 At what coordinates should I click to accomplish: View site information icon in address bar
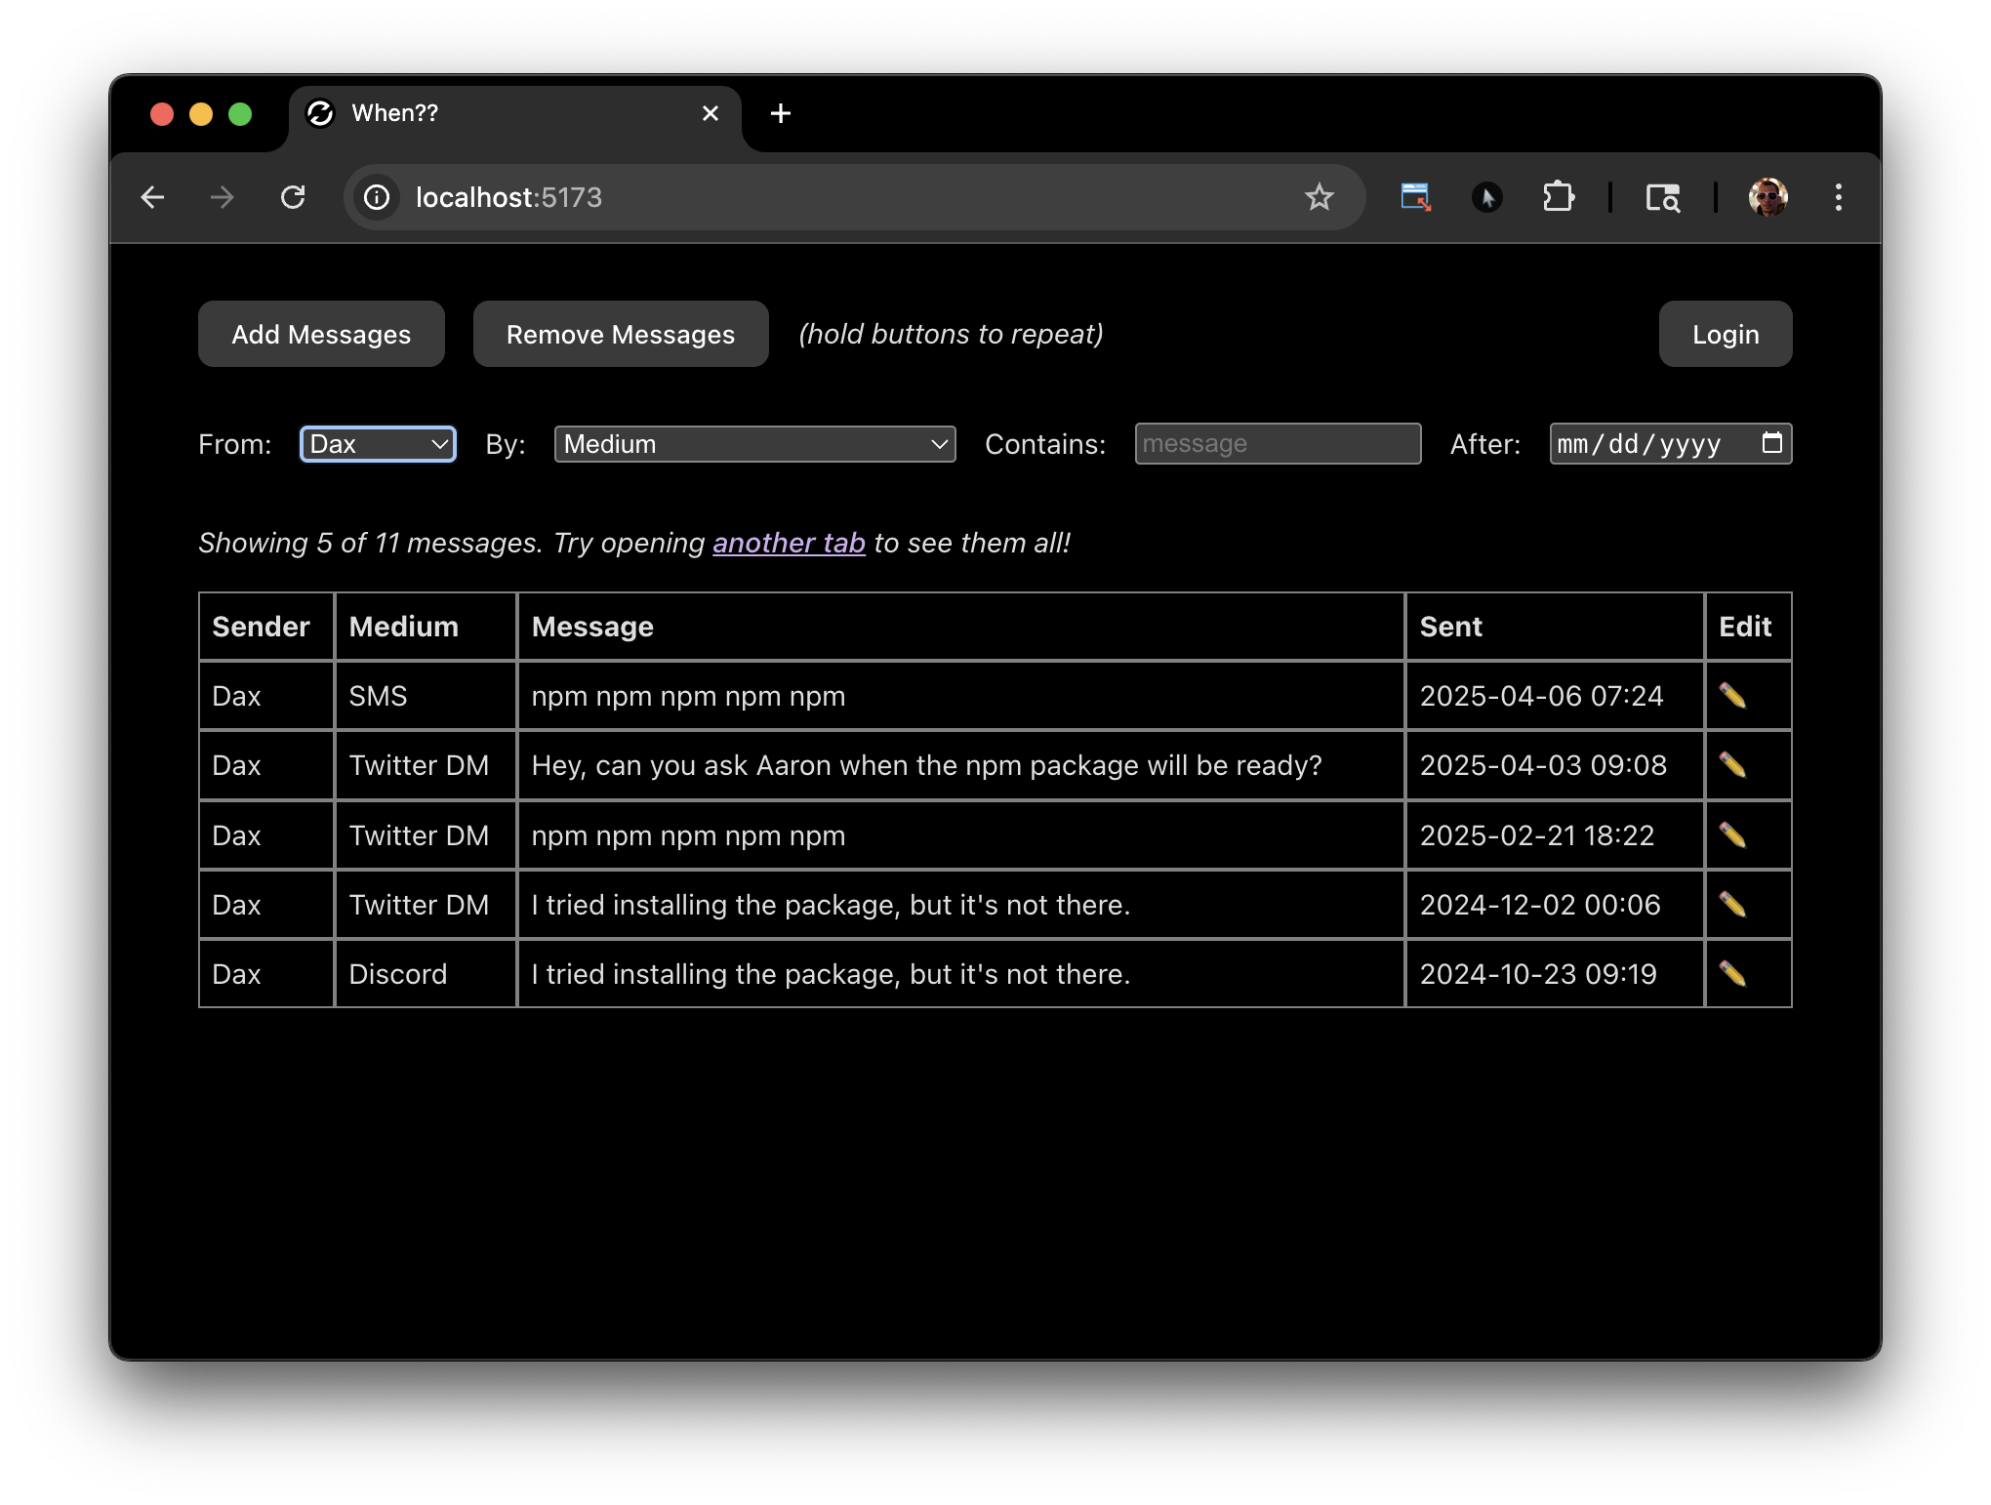click(377, 197)
